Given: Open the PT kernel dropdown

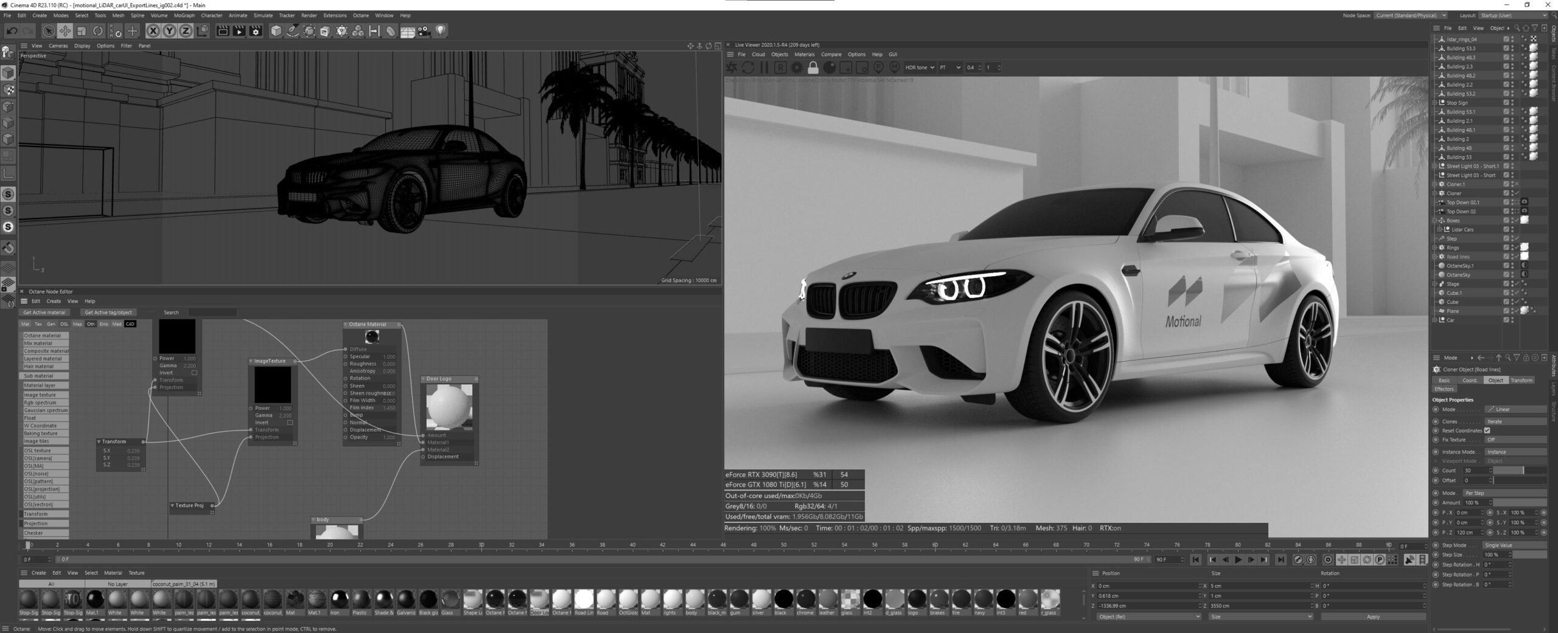Looking at the screenshot, I should point(949,67).
